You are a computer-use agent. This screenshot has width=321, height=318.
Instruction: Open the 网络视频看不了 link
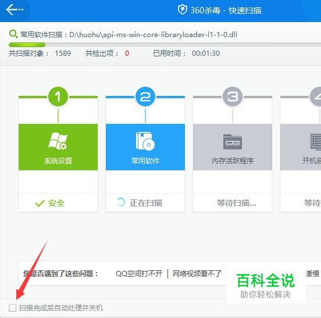(197, 273)
